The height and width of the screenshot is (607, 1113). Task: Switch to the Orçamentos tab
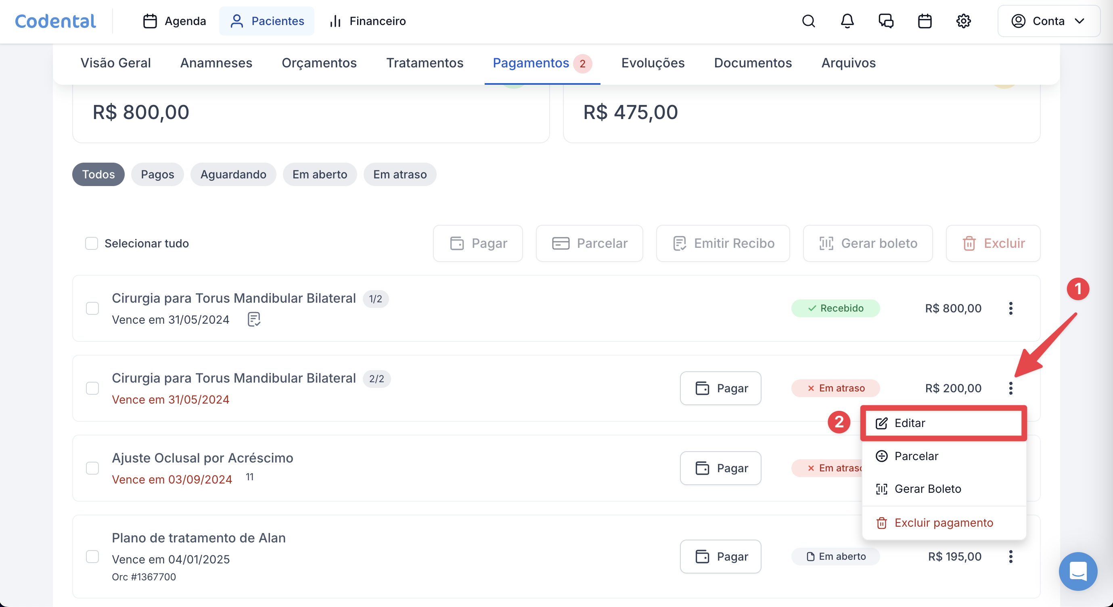point(319,63)
